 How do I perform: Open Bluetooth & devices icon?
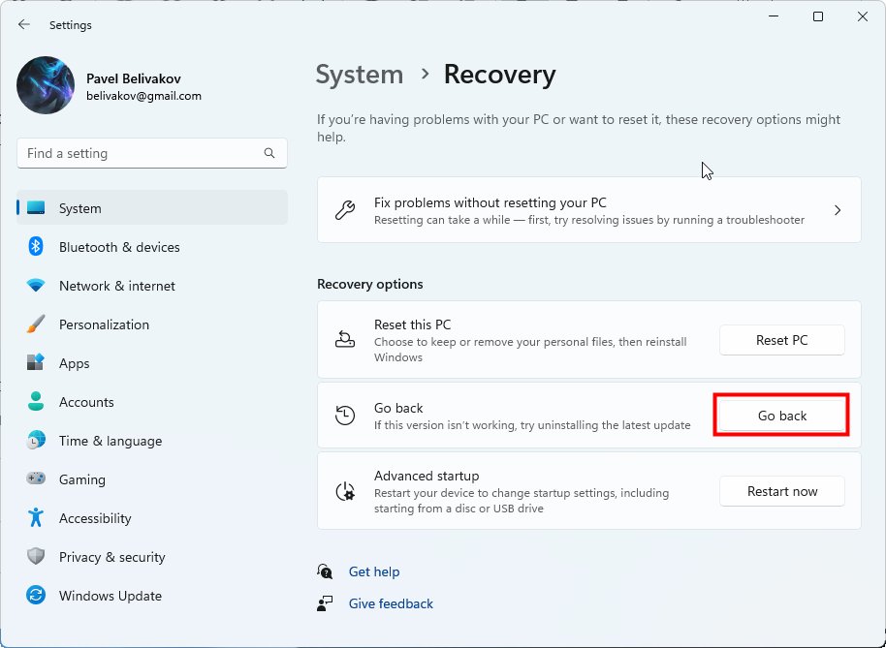click(x=36, y=247)
